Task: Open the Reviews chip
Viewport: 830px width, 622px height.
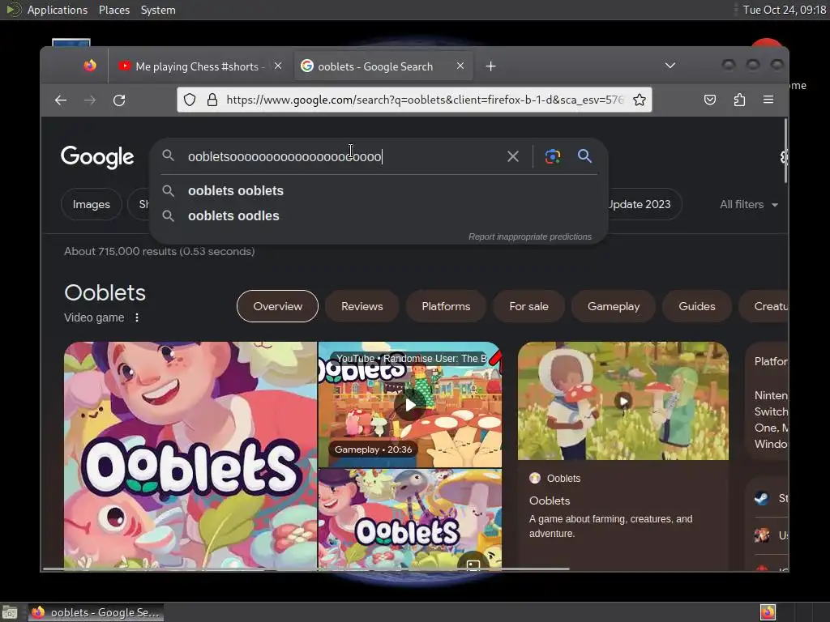Action: click(x=362, y=306)
